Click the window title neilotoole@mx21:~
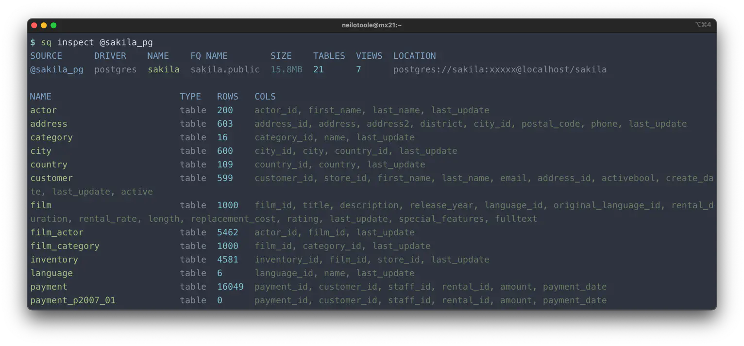This screenshot has width=744, height=346. (x=372, y=25)
